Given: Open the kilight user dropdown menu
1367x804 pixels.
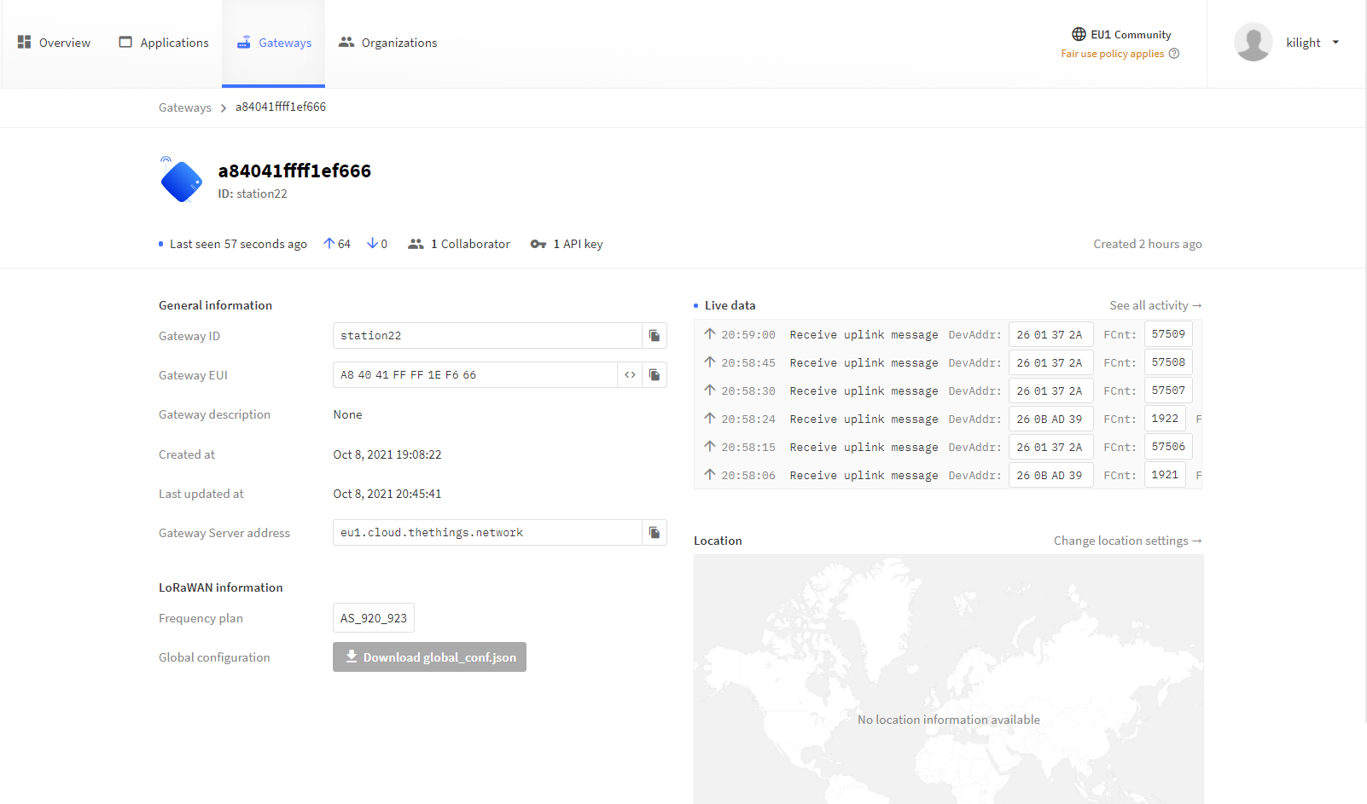Looking at the screenshot, I should click(1335, 43).
